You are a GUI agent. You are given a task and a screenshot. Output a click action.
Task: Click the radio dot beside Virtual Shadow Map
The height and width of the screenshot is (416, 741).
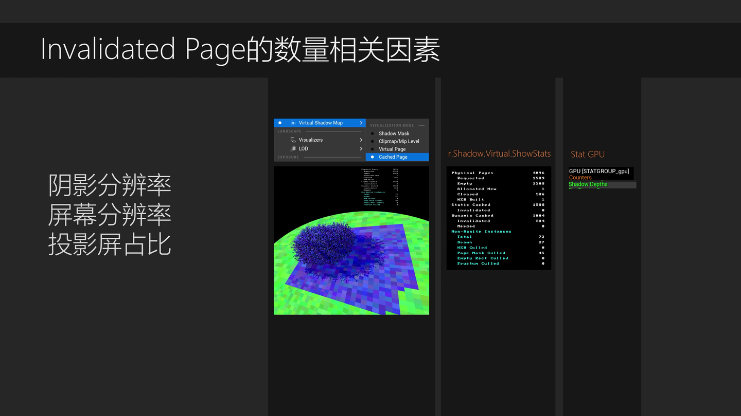(x=280, y=123)
